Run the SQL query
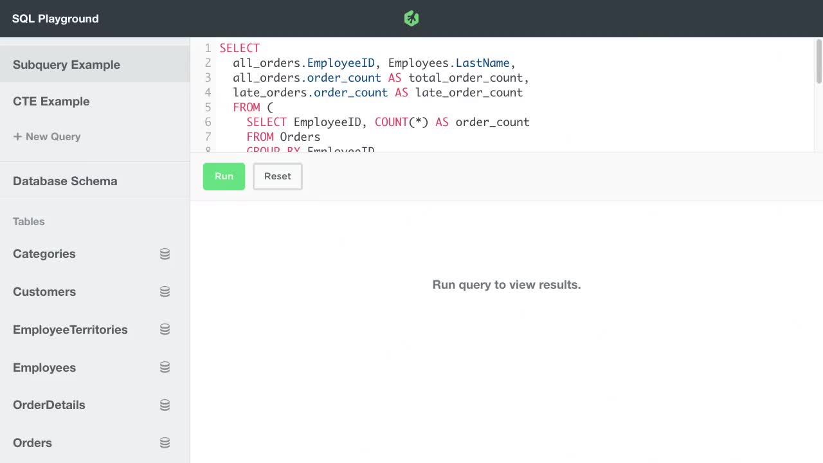 [x=224, y=176]
